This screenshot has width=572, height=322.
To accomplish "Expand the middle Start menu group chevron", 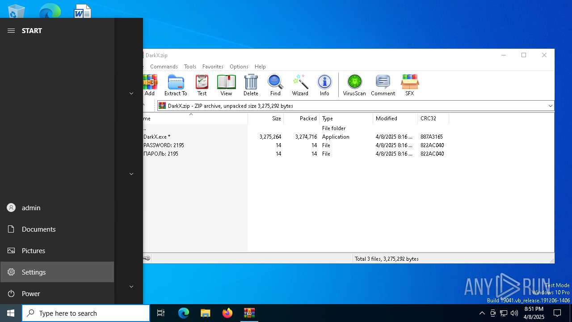I will 131,174.
